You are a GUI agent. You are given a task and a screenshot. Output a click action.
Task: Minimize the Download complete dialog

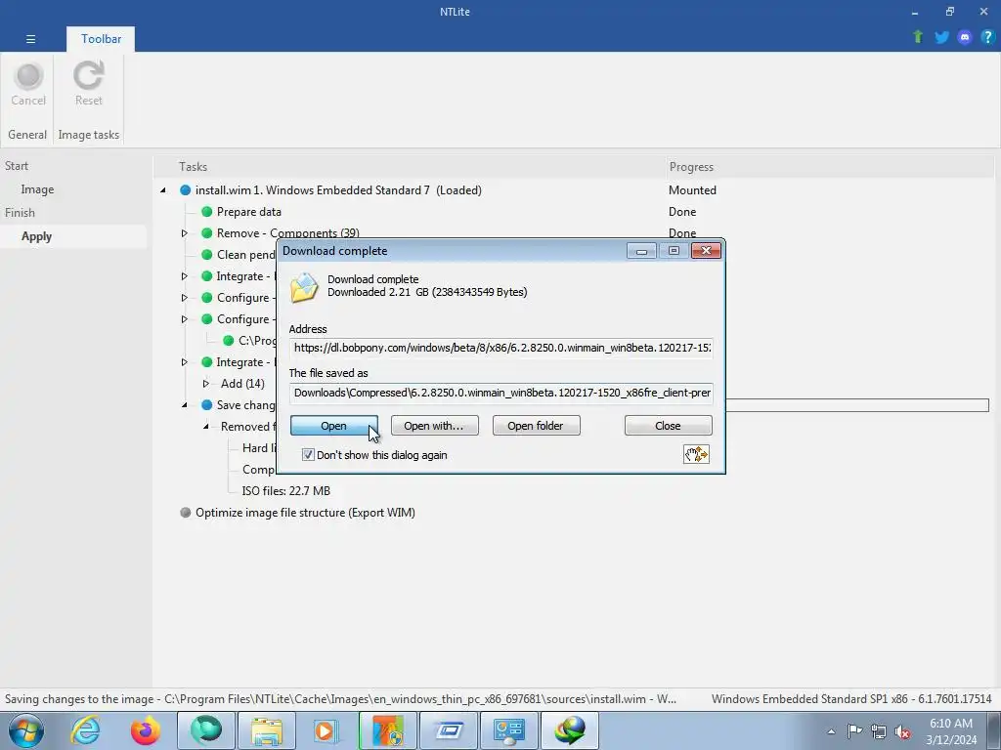(641, 251)
